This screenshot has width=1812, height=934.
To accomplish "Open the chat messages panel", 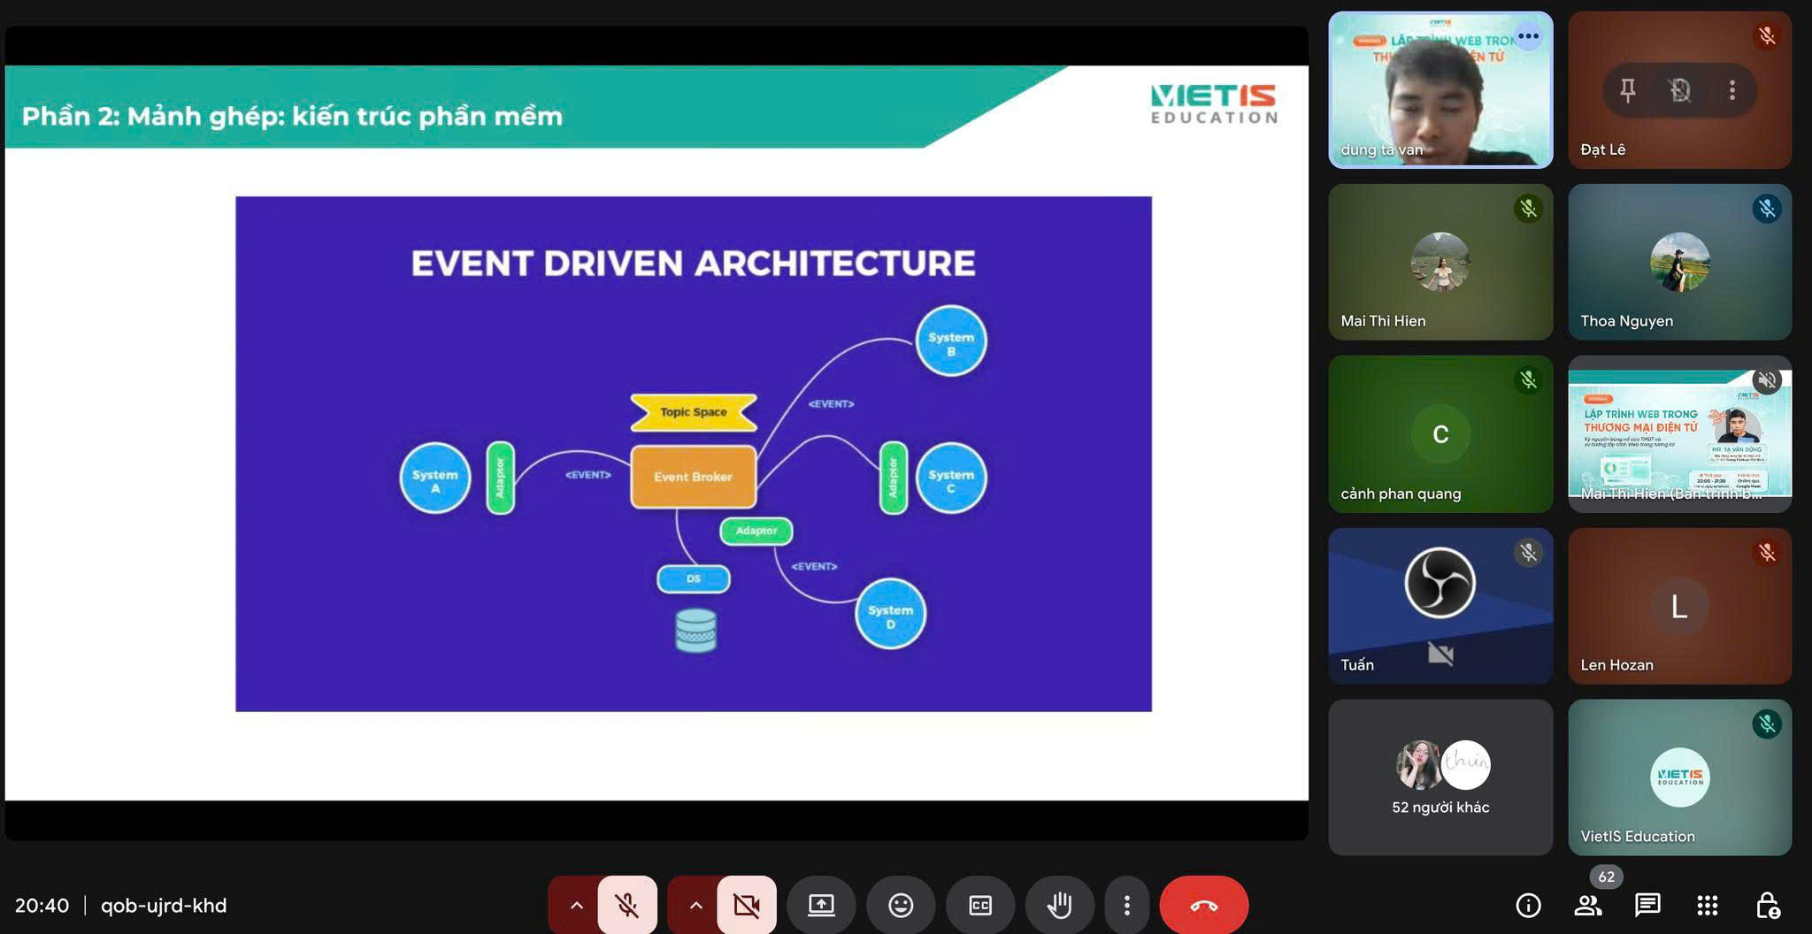I will tap(1647, 905).
